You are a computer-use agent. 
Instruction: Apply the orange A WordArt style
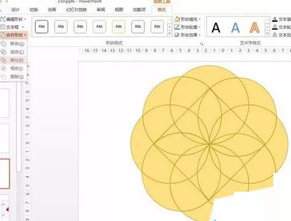coord(255,28)
